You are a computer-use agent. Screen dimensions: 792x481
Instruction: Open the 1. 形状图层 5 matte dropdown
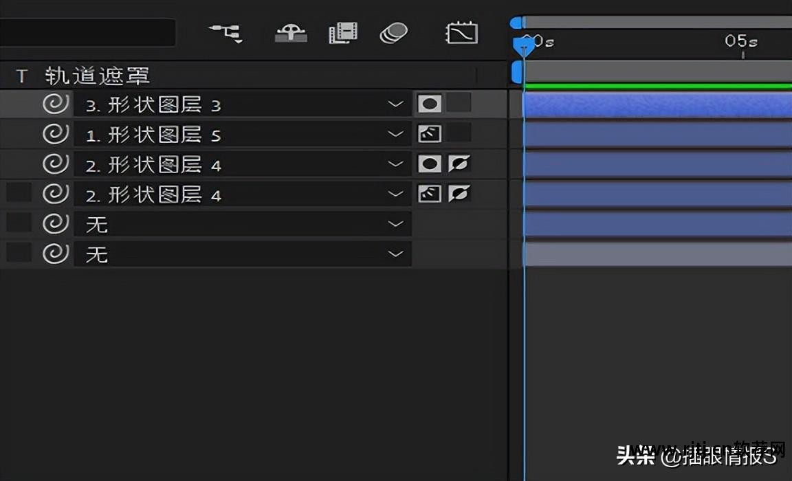395,134
